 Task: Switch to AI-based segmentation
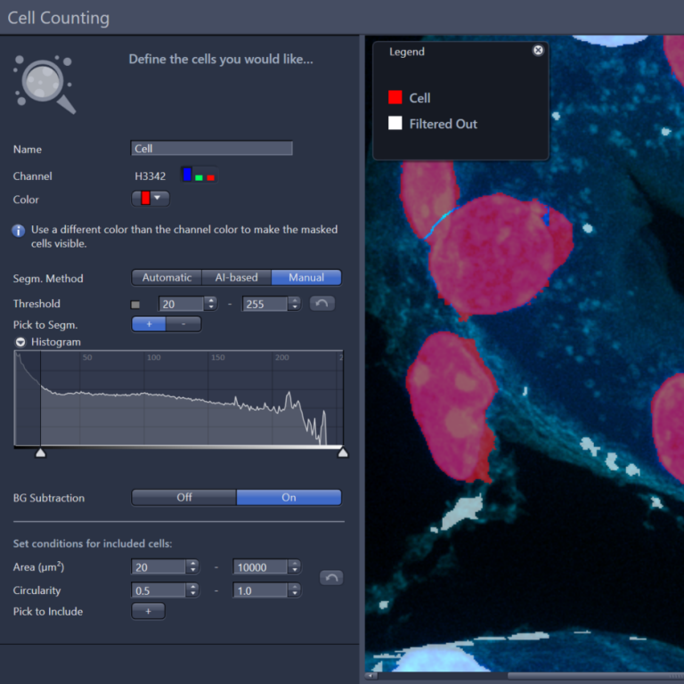tap(236, 278)
